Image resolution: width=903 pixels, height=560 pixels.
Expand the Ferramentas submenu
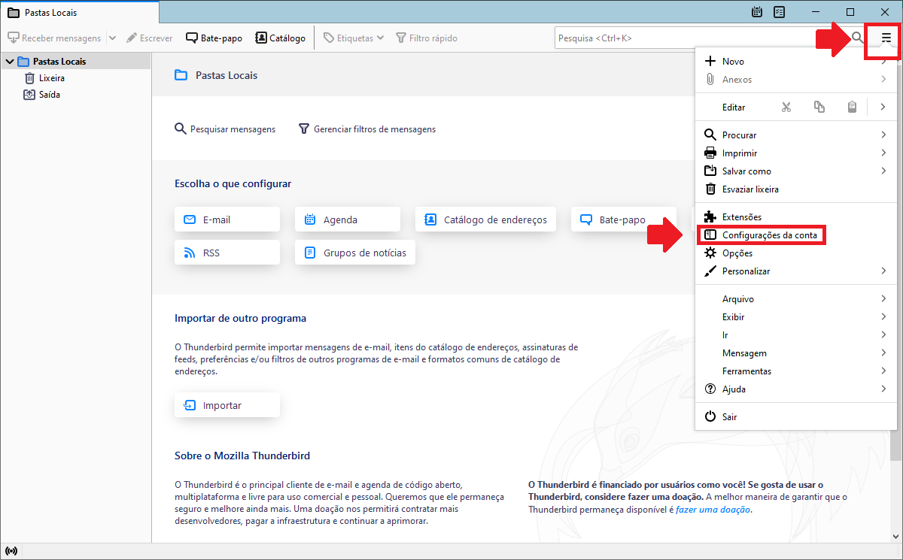pos(797,371)
